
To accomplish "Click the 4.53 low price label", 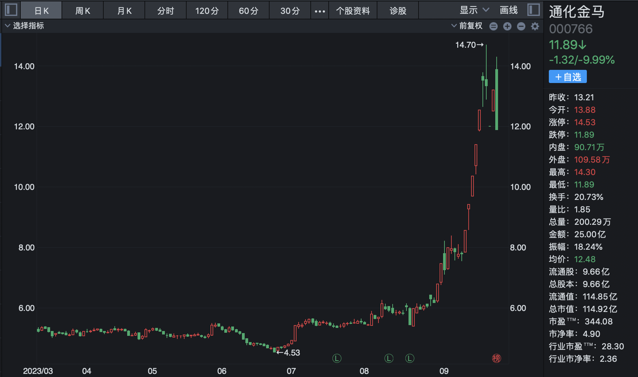I will pos(292,353).
